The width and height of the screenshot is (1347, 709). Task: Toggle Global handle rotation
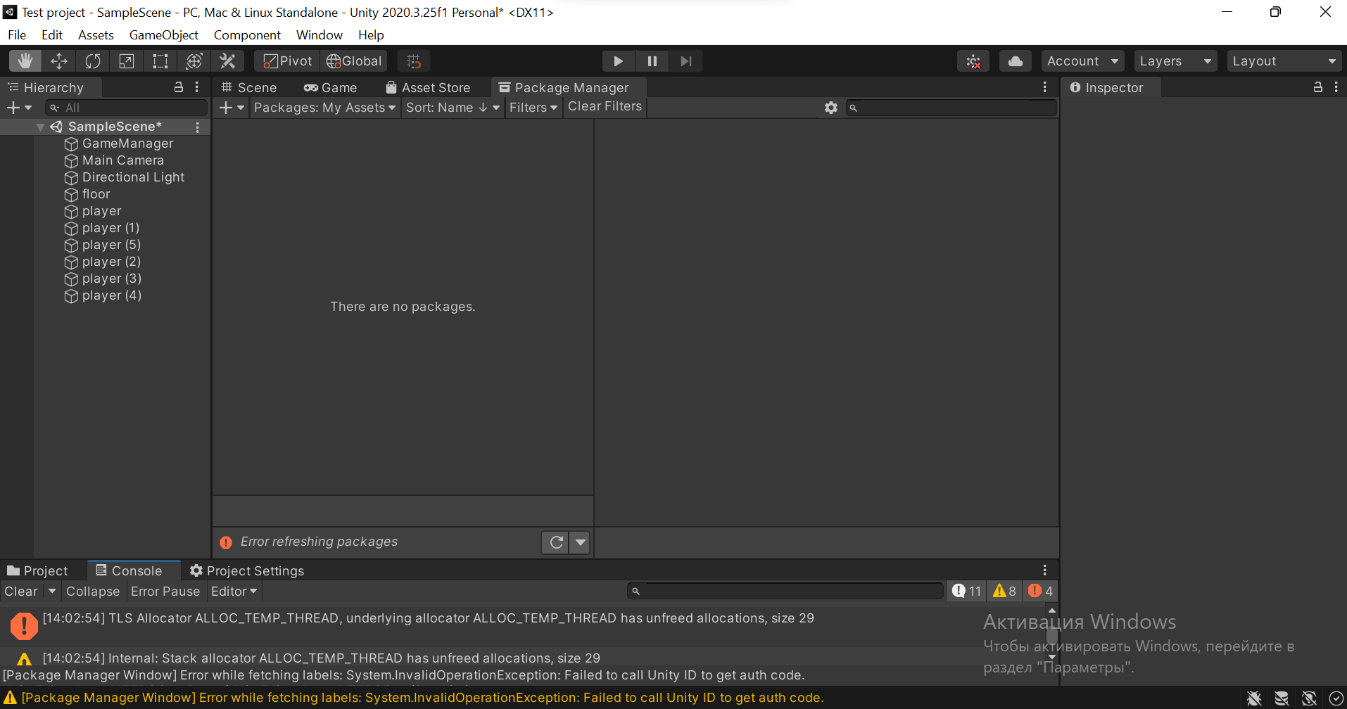click(x=354, y=61)
